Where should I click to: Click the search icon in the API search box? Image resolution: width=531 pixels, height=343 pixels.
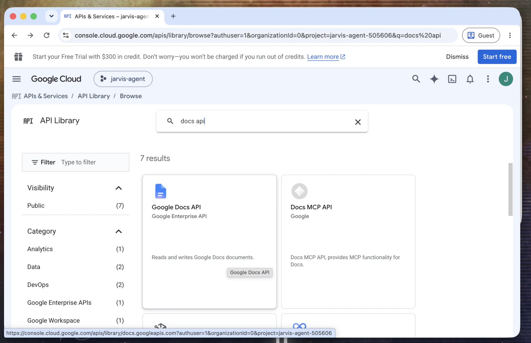coord(170,121)
